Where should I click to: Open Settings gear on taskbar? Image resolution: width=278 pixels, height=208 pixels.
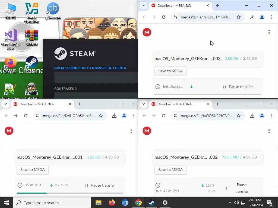tap(165, 203)
